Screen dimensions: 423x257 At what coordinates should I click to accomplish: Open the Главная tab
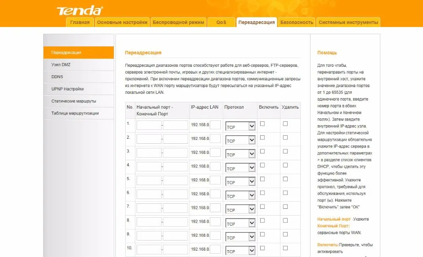pyautogui.click(x=80, y=22)
